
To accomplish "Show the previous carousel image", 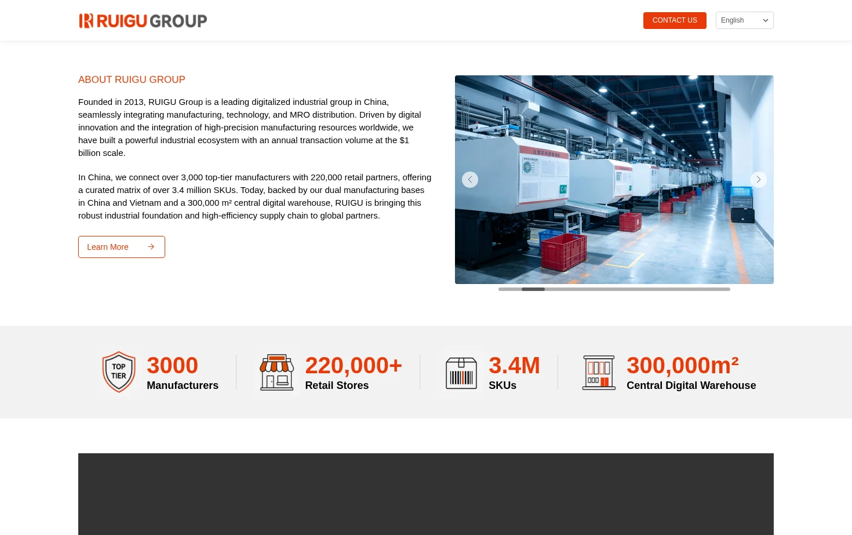I will 470,180.
